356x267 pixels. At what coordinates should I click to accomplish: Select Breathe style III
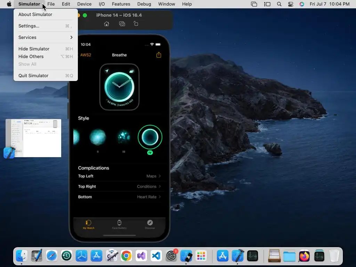(124, 137)
